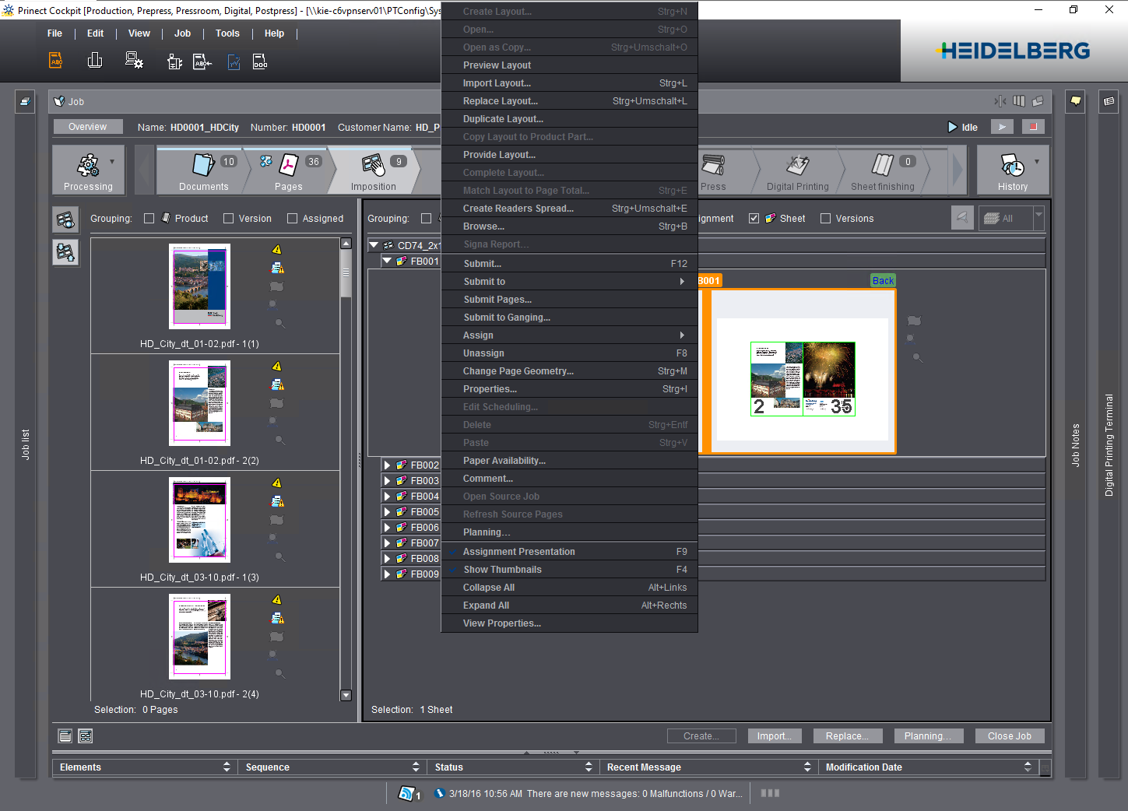Collapse the FB001 tree item
1128x811 pixels.
pyautogui.click(x=387, y=261)
